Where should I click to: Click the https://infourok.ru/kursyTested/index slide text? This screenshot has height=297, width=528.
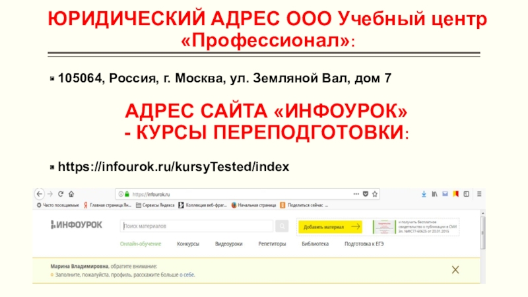(x=174, y=167)
